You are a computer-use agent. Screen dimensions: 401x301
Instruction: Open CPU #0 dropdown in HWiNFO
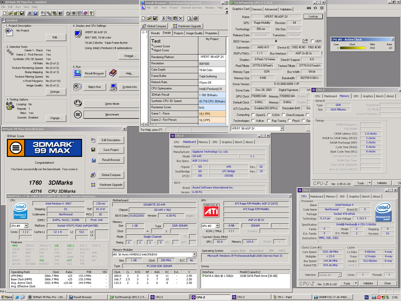point(26,226)
